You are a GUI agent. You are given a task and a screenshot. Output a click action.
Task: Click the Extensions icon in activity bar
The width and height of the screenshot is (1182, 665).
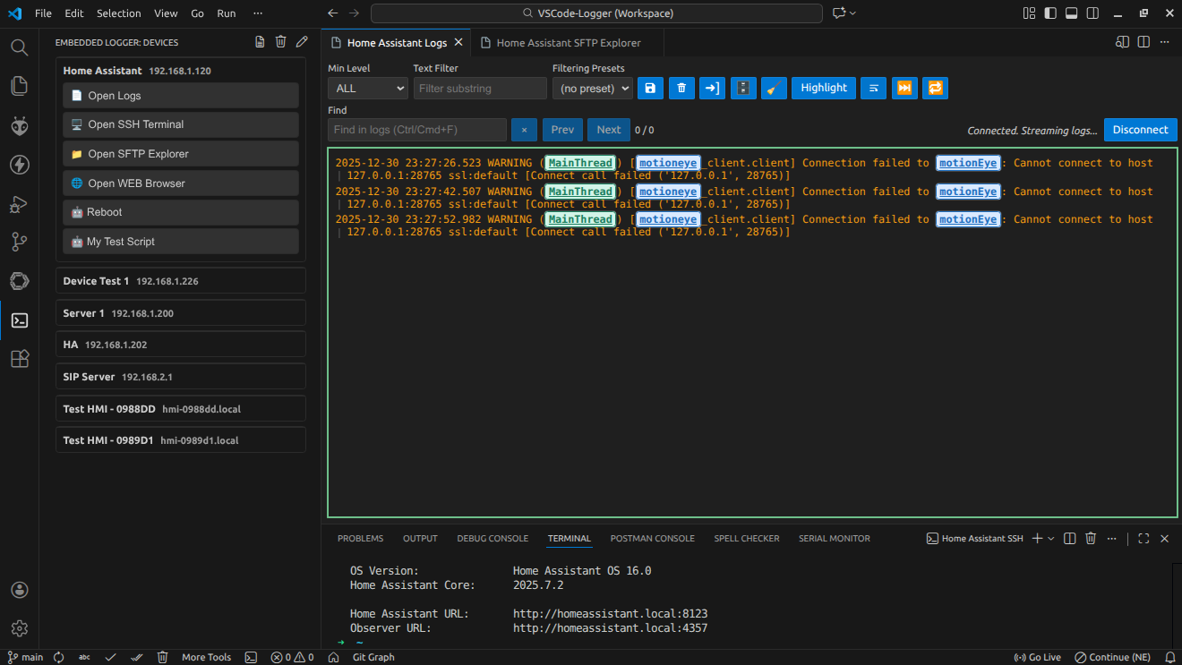pos(19,358)
